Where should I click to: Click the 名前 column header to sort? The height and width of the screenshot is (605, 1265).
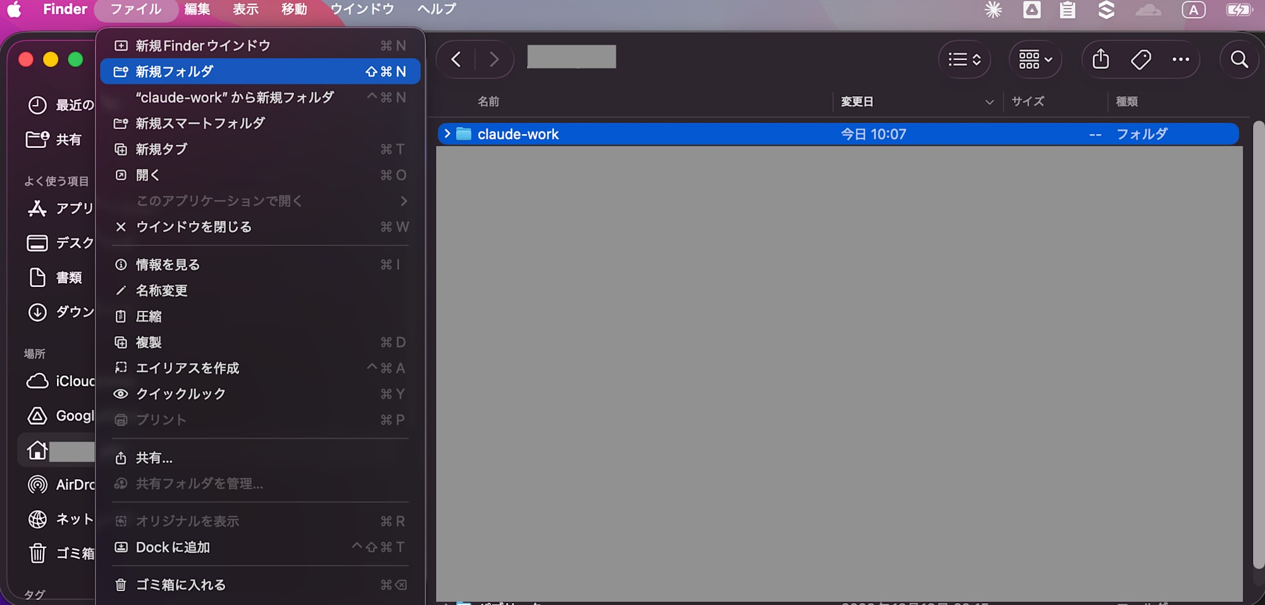pos(487,101)
